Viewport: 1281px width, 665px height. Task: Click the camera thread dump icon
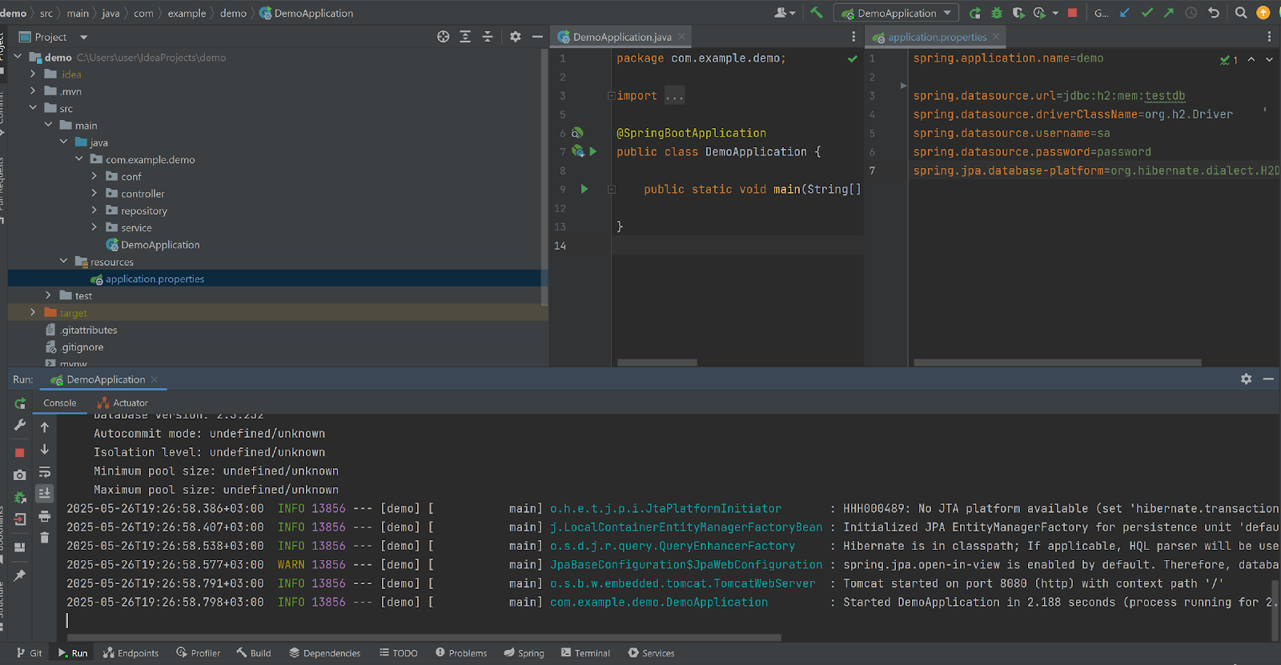(x=20, y=475)
